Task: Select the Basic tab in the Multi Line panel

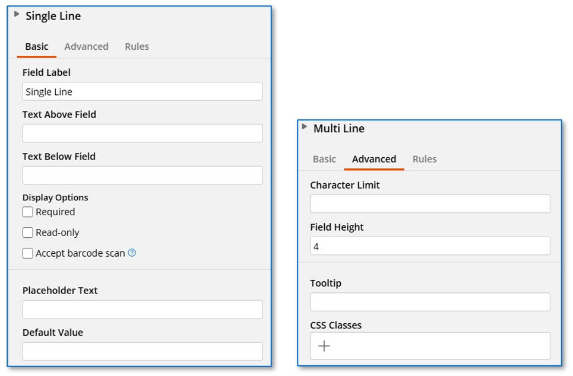Action: (x=324, y=159)
